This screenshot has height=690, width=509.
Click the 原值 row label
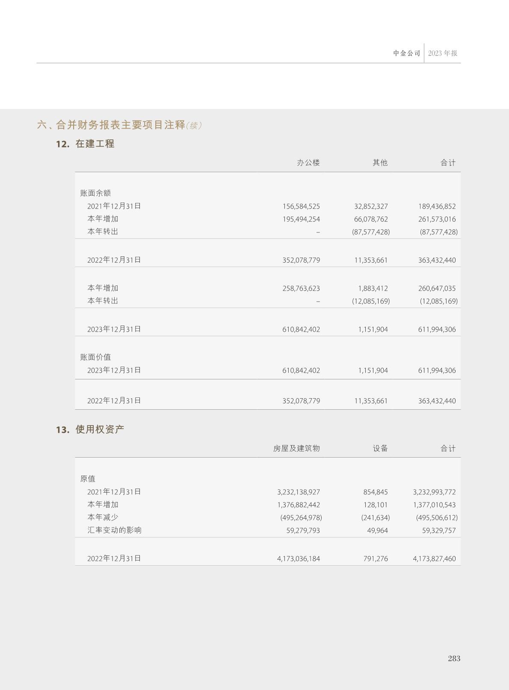tap(88, 479)
